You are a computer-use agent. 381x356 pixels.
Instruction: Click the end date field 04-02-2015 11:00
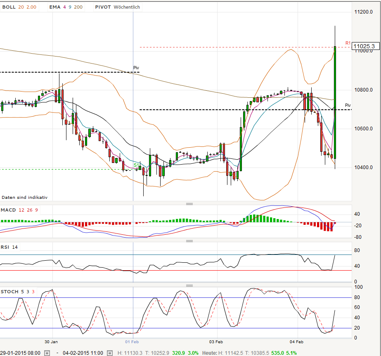pos(83,353)
